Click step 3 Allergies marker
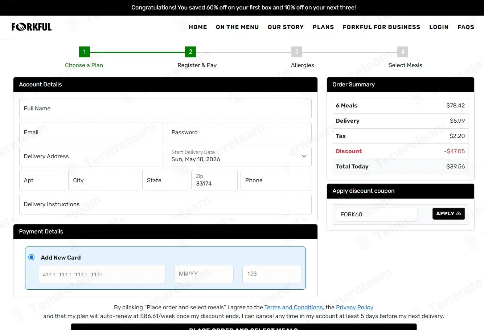 [297, 52]
